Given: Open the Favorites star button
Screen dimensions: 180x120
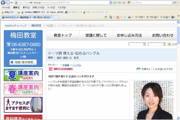Looking at the screenshot, I should [7, 12].
